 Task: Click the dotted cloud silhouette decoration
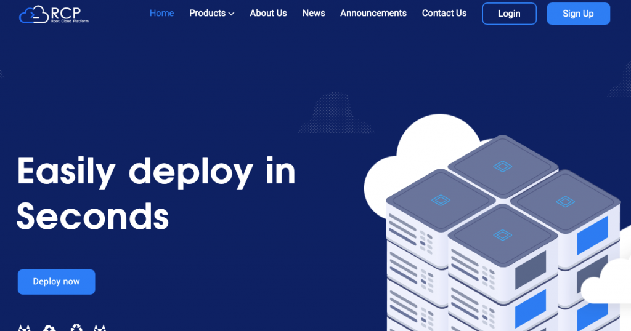(x=336, y=113)
